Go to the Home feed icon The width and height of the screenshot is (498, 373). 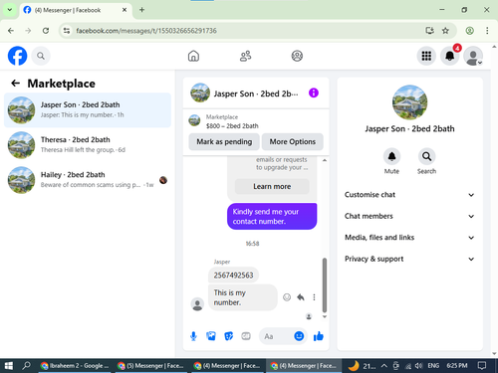coord(193,56)
